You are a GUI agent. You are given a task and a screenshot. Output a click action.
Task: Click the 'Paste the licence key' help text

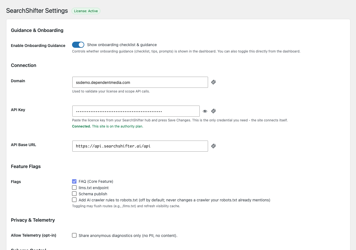click(x=180, y=120)
